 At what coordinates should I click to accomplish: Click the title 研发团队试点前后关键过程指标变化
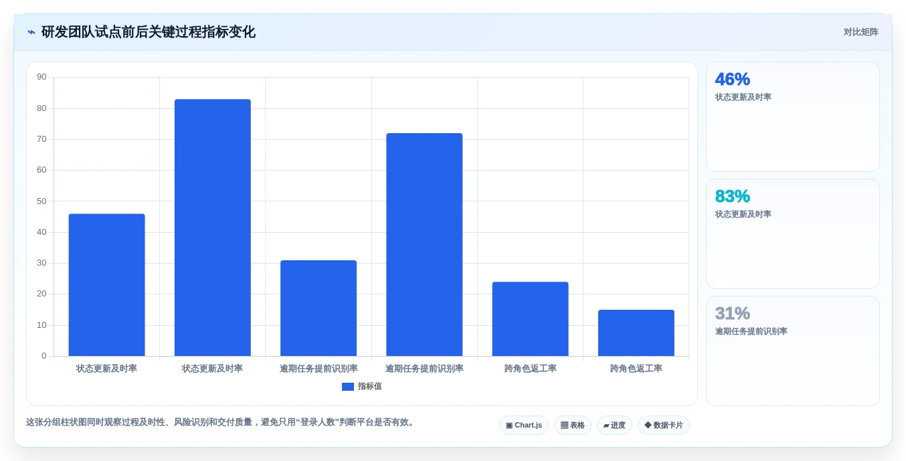(x=149, y=32)
